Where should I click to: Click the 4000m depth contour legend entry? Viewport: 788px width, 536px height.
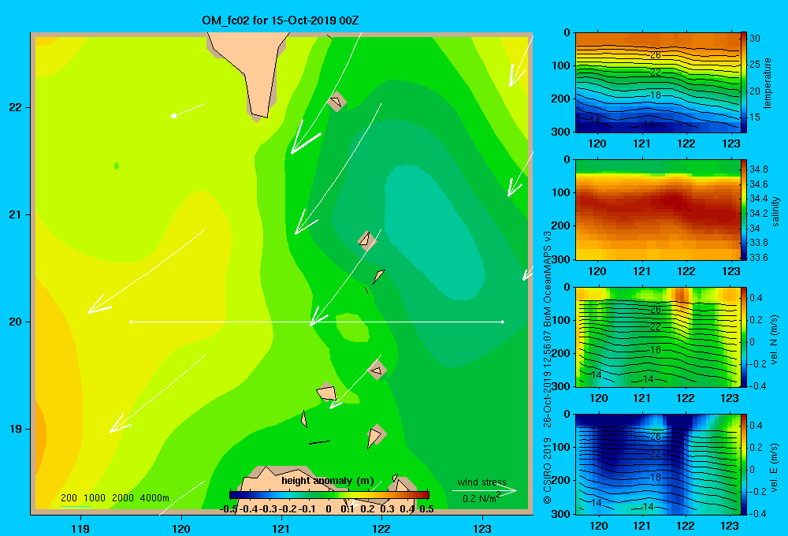click(154, 498)
